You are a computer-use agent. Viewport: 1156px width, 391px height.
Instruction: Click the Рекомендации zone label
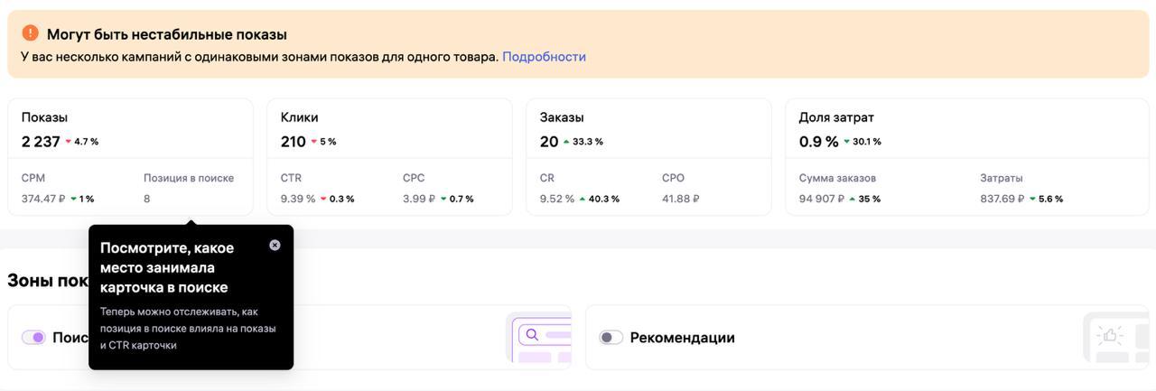683,337
